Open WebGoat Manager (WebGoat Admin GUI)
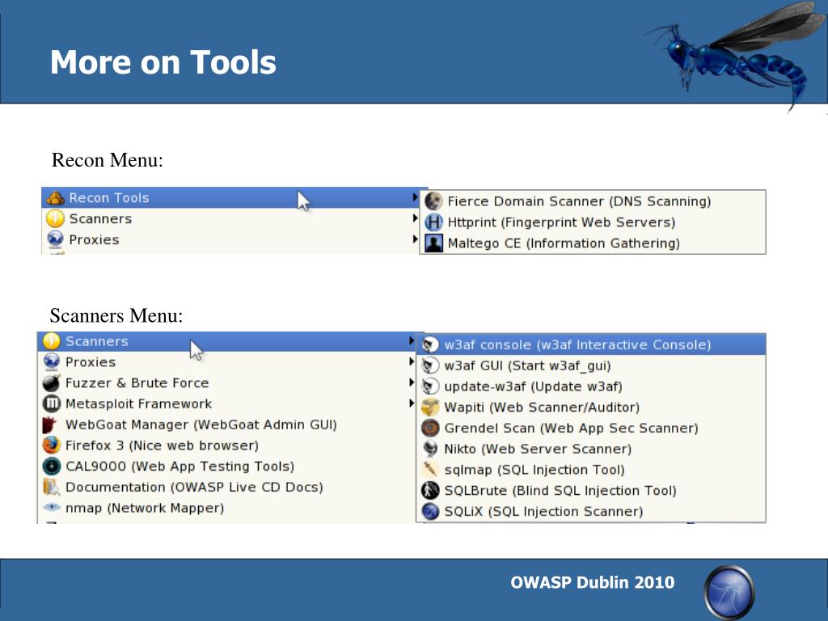 tap(227, 425)
